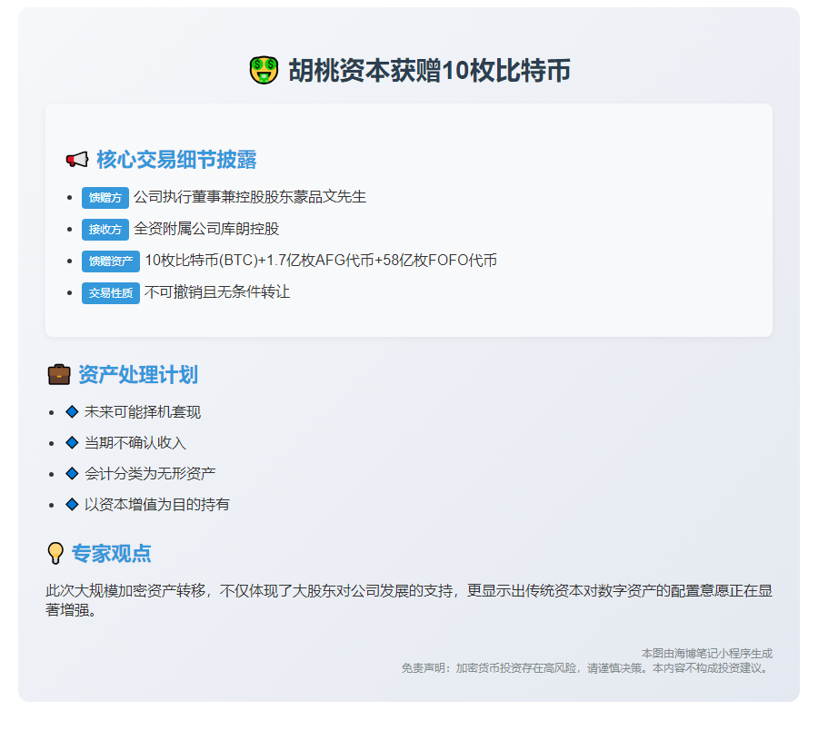The width and height of the screenshot is (818, 730).
Task: Click the 馈赠方 blue tag
Action: [105, 198]
